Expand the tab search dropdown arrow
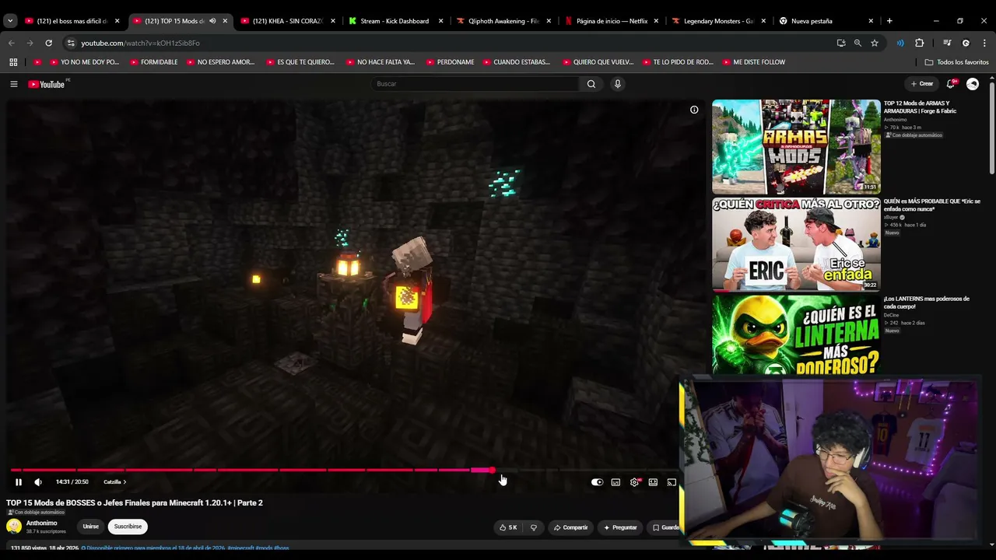Image resolution: width=996 pixels, height=560 pixels. point(10,21)
